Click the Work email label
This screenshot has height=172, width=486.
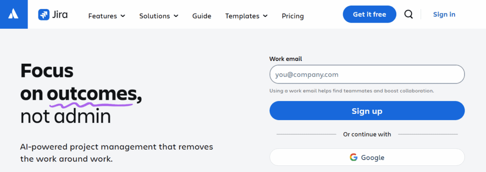[x=285, y=59]
